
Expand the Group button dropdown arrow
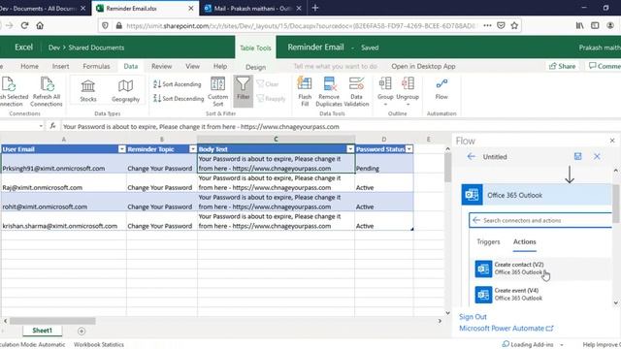coord(385,105)
